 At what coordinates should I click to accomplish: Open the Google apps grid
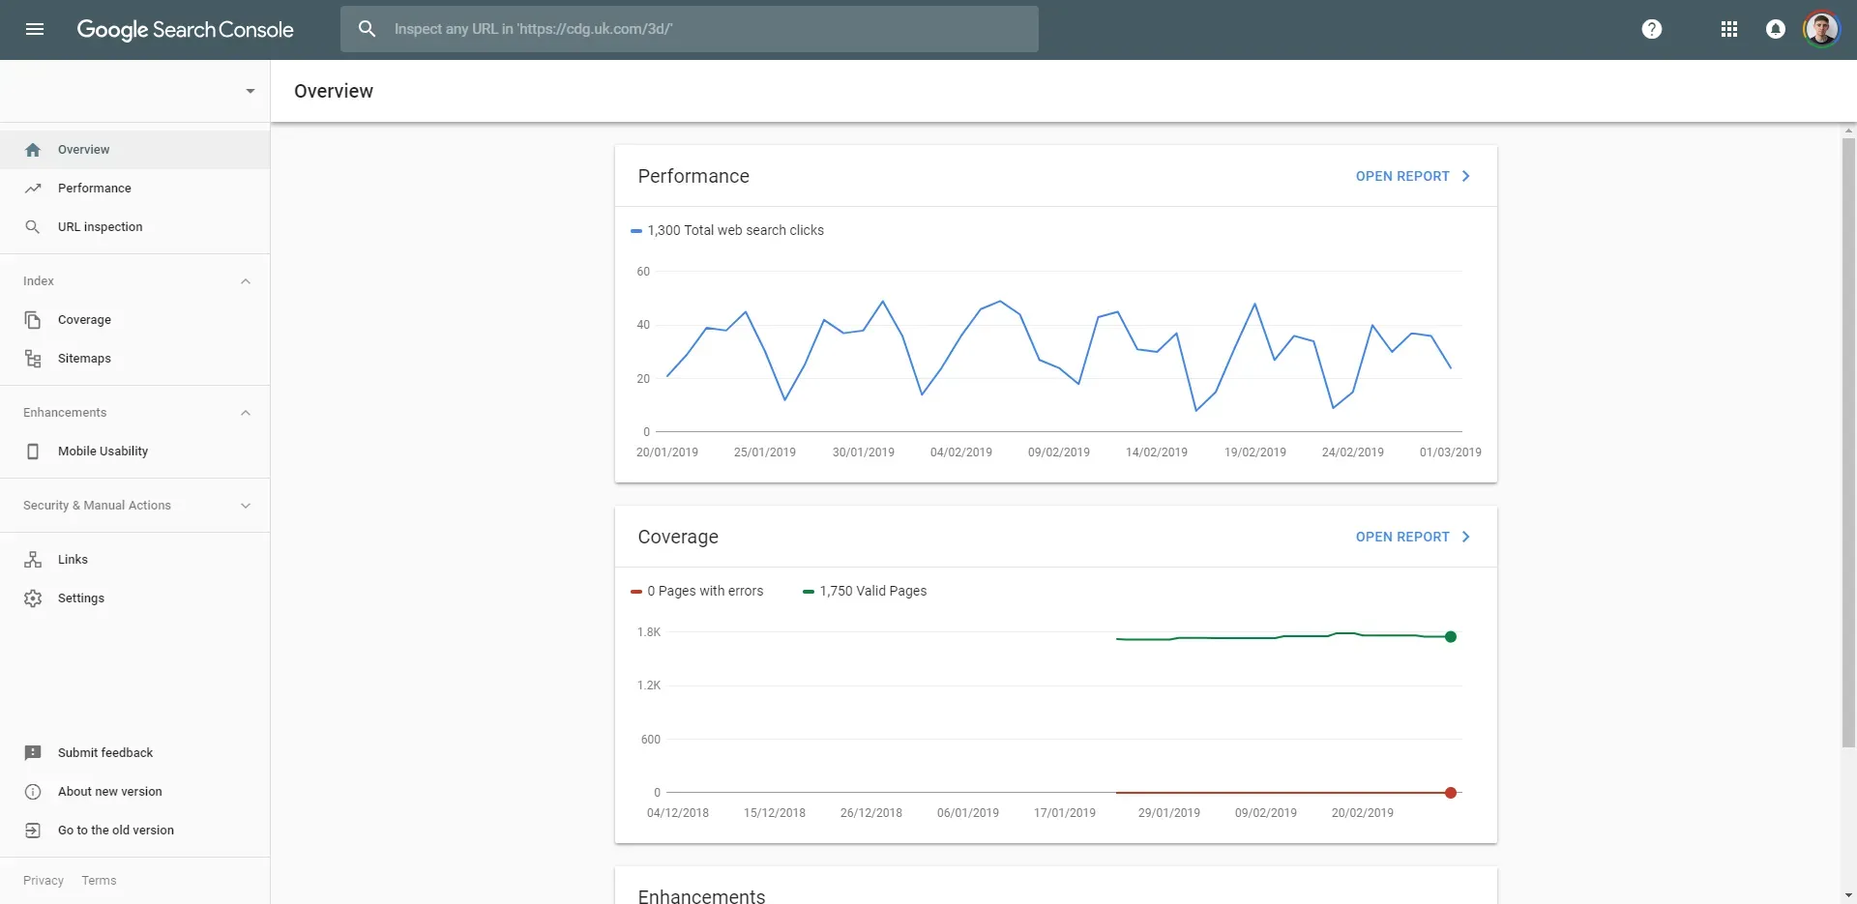[1729, 29]
